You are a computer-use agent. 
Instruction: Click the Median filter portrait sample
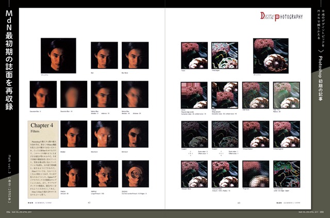74,134
